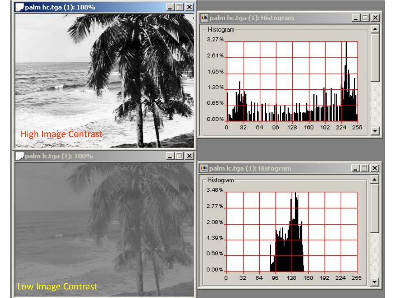Select the high-contrast palm tree image canvas
Screen dimensions: 398x298
(x=104, y=81)
